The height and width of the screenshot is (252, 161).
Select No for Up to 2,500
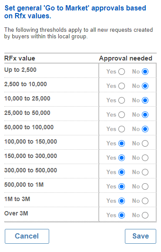point(145,72)
